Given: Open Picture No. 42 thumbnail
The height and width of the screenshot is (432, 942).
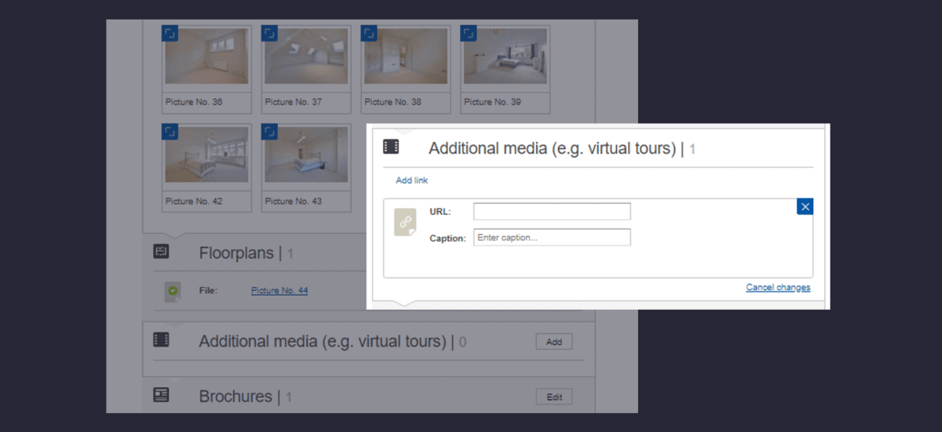Looking at the screenshot, I should 207,155.
